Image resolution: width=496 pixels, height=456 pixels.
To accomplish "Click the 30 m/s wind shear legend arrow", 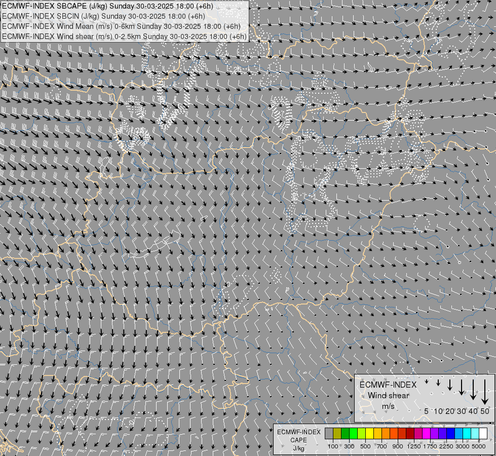I will click(462, 387).
